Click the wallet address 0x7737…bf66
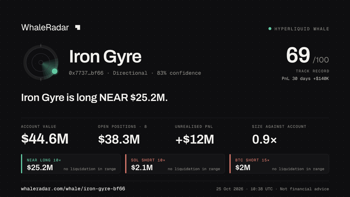Image resolution: width=350 pixels, height=197 pixels. [86, 73]
